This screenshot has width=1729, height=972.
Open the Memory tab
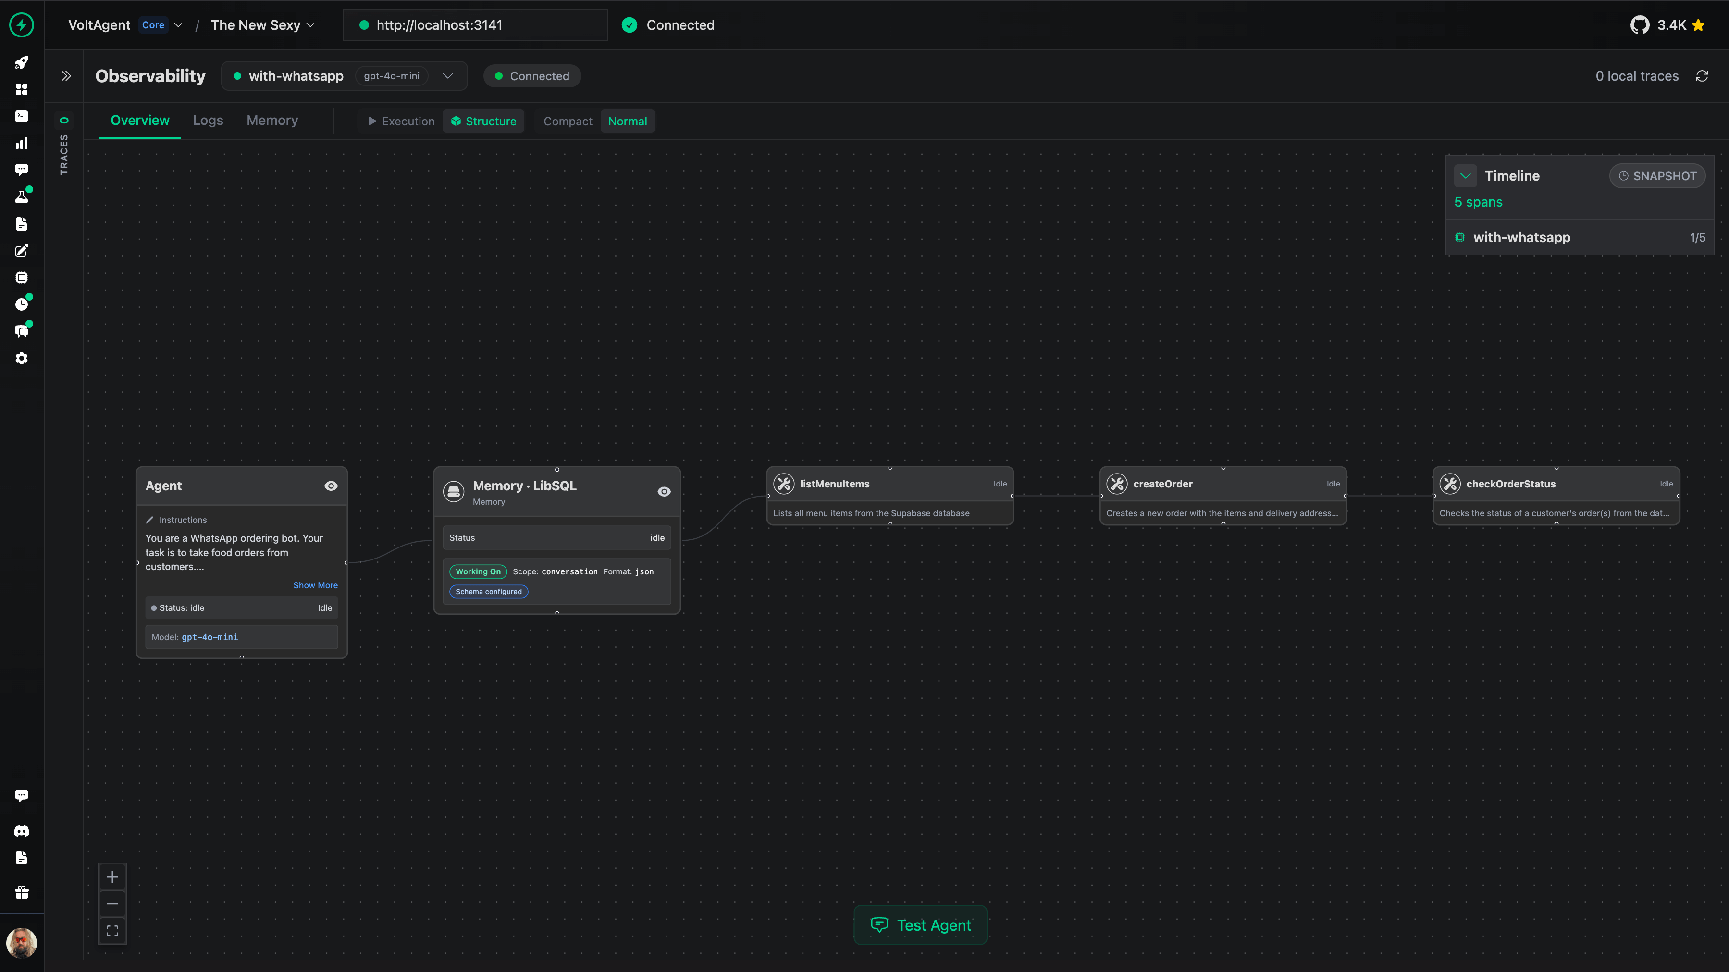[x=272, y=120]
